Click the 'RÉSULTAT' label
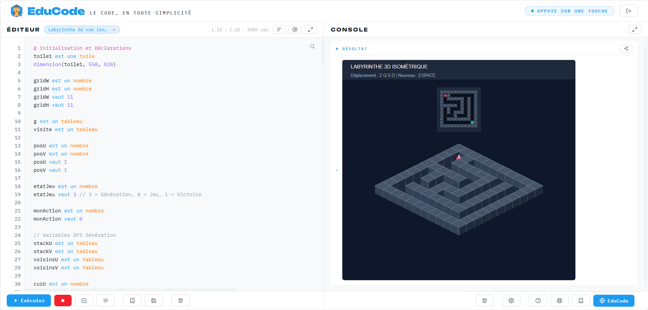 click(x=355, y=49)
